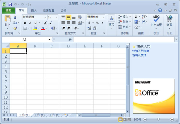Screen dimensions: 180x124
Task: Increase decimal places
Action: pos(89,28)
